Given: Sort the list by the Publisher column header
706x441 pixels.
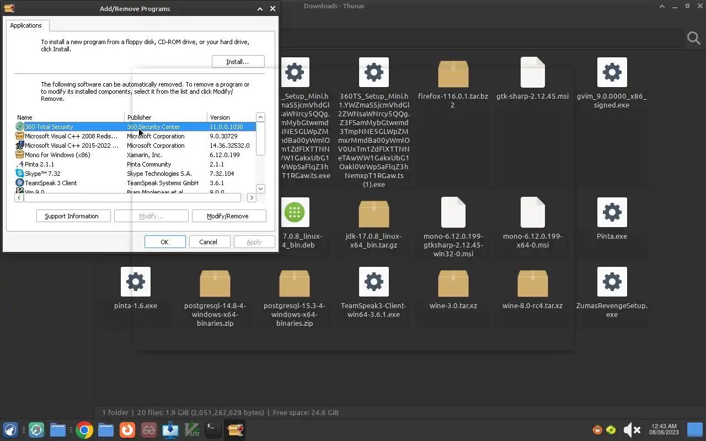Looking at the screenshot, I should [166, 117].
